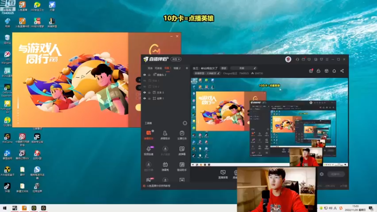Click the share icon above preview
Image resolution: width=377 pixels, height=212 pixels.
pyautogui.click(x=342, y=71)
